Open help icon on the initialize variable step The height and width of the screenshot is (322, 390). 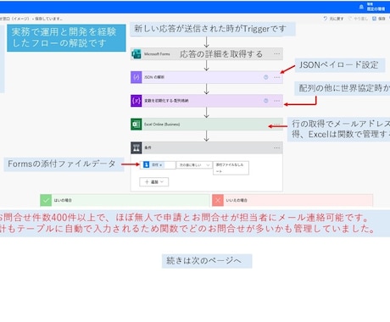coord(265,101)
